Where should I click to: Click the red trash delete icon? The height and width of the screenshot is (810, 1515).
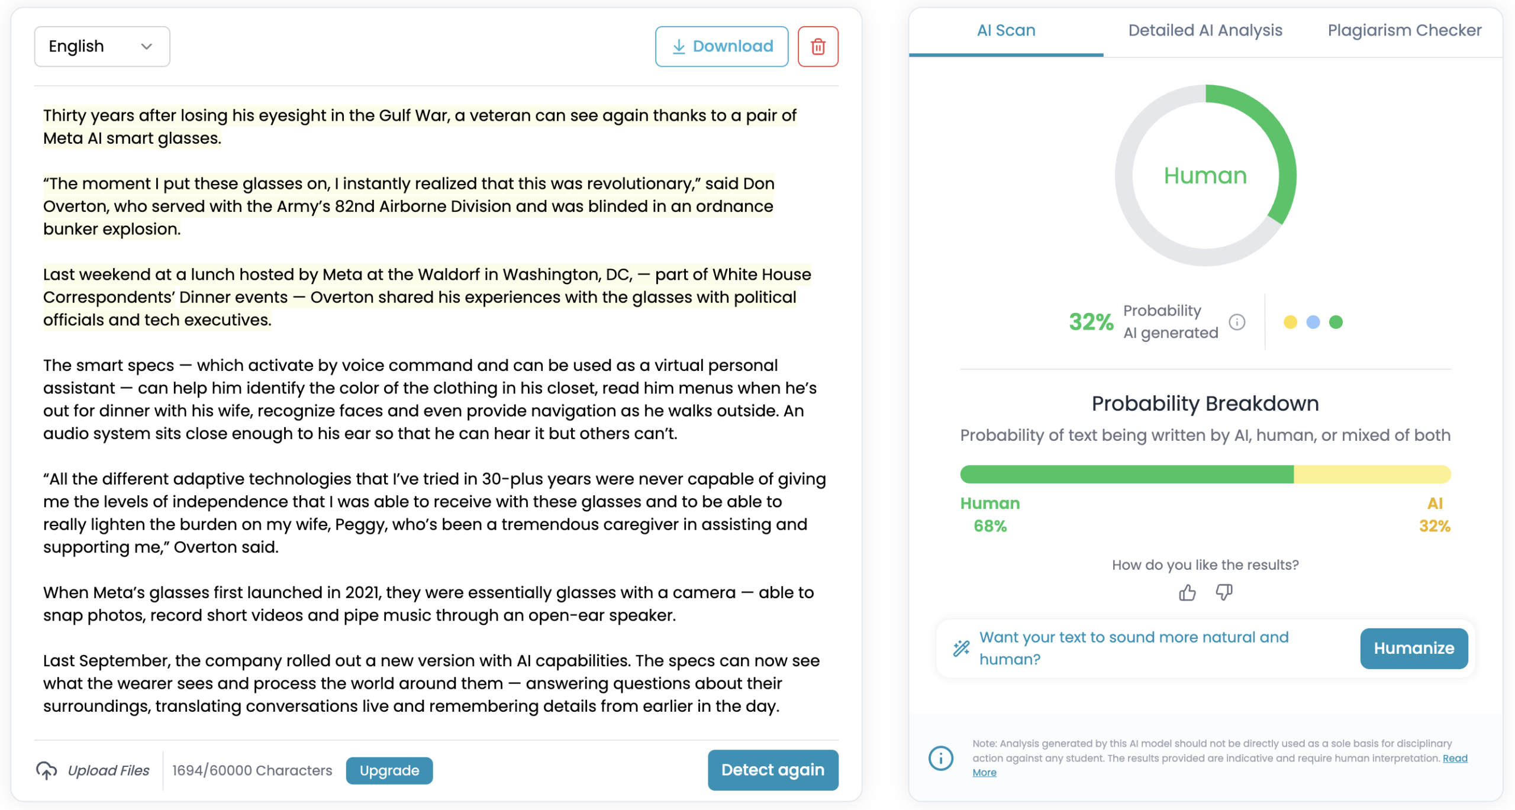click(x=817, y=46)
